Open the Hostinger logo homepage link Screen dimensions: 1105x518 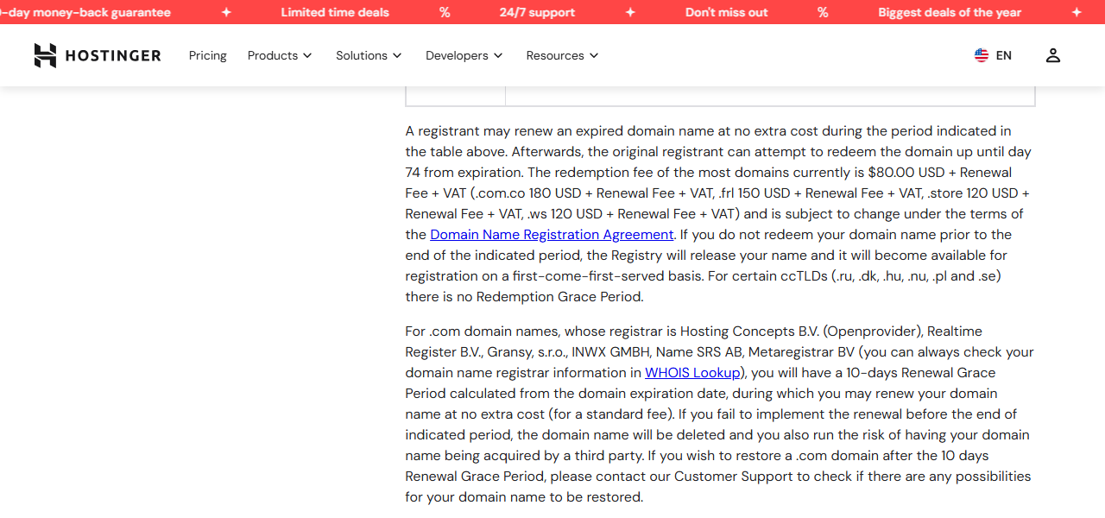(98, 55)
